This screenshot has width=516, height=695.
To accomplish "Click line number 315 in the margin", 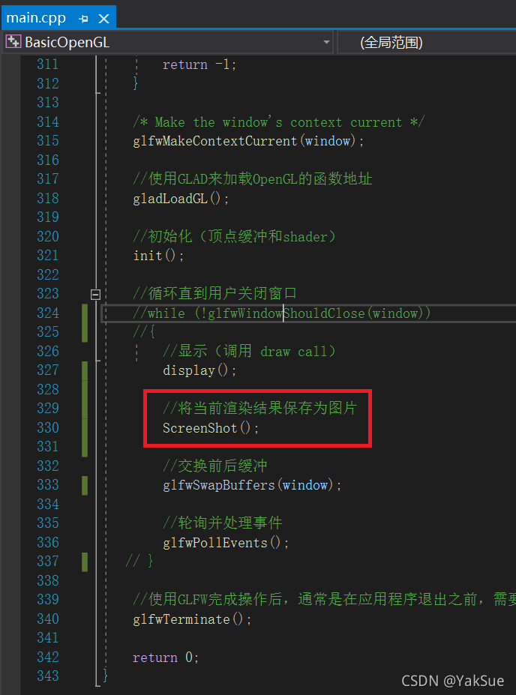I will (x=48, y=141).
